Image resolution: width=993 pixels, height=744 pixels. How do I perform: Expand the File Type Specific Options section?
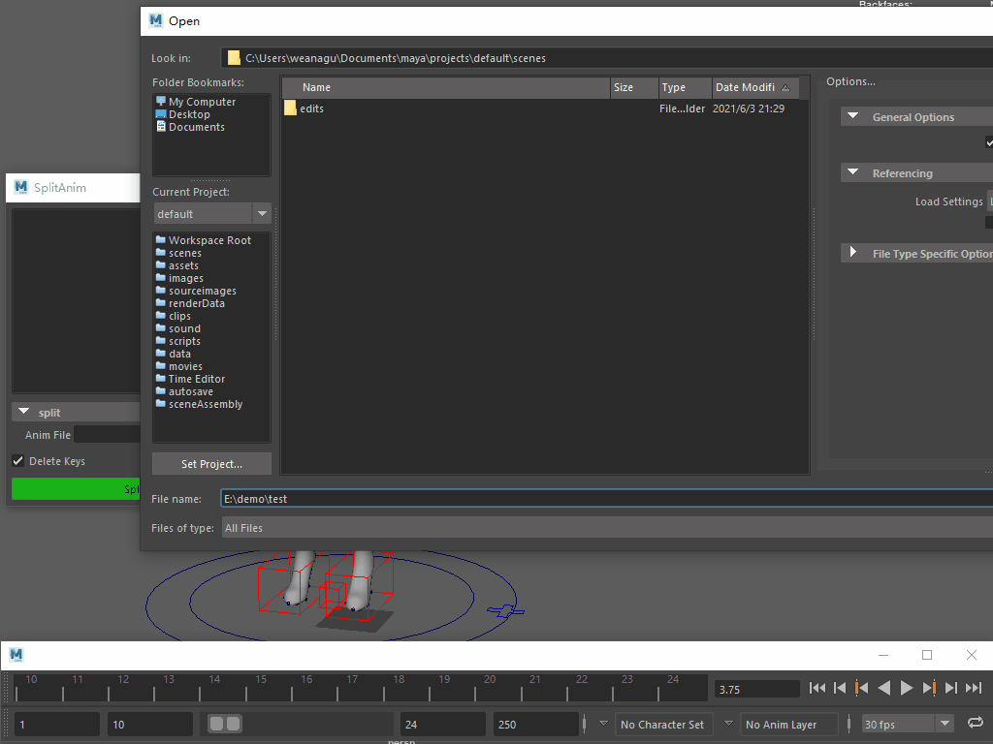pos(853,253)
